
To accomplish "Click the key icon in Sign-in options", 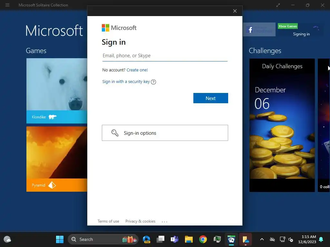I will coord(115,133).
